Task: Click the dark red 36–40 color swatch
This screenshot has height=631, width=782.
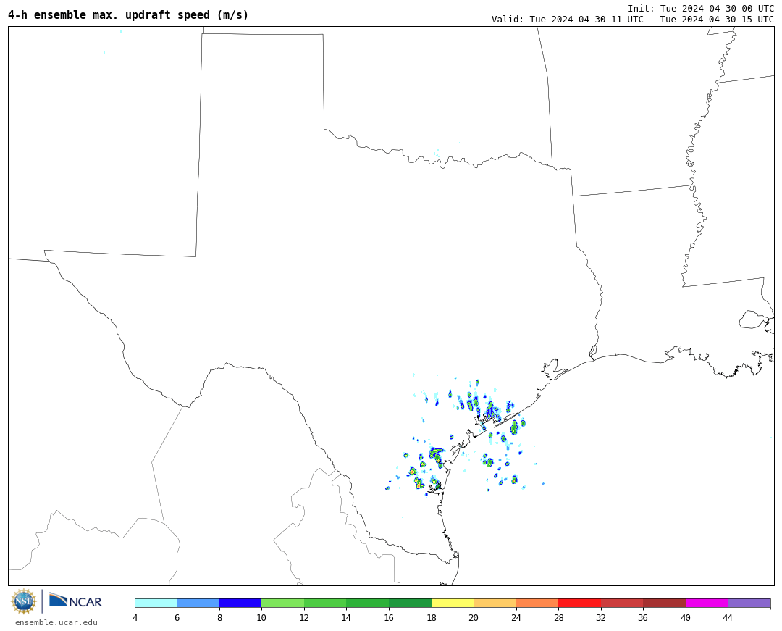Action: tap(664, 603)
